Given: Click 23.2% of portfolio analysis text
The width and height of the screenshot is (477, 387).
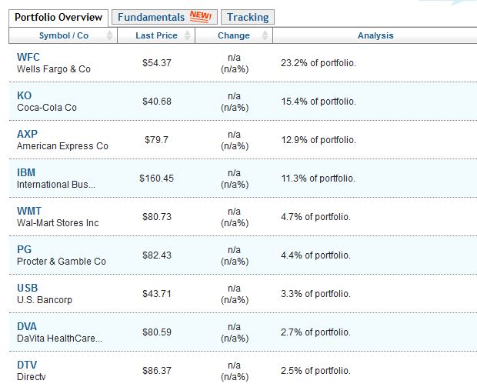Looking at the screenshot, I should pyautogui.click(x=319, y=63).
